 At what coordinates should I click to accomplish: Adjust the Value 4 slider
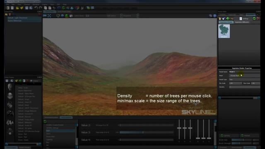[x=146, y=140]
